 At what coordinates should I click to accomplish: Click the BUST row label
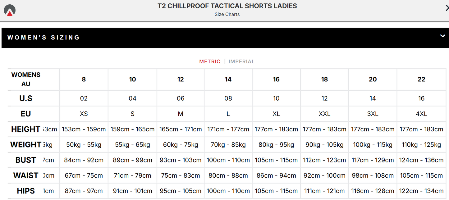tap(25, 160)
